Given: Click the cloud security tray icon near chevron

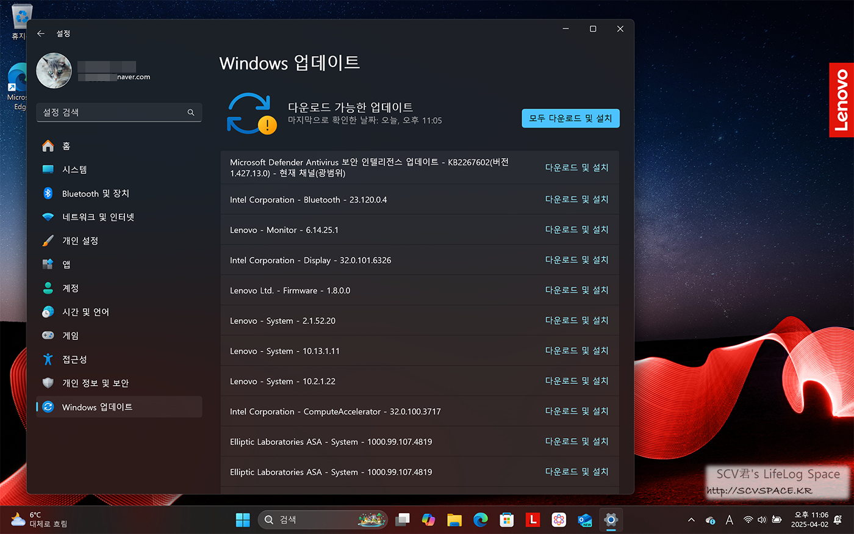Looking at the screenshot, I should click(710, 520).
